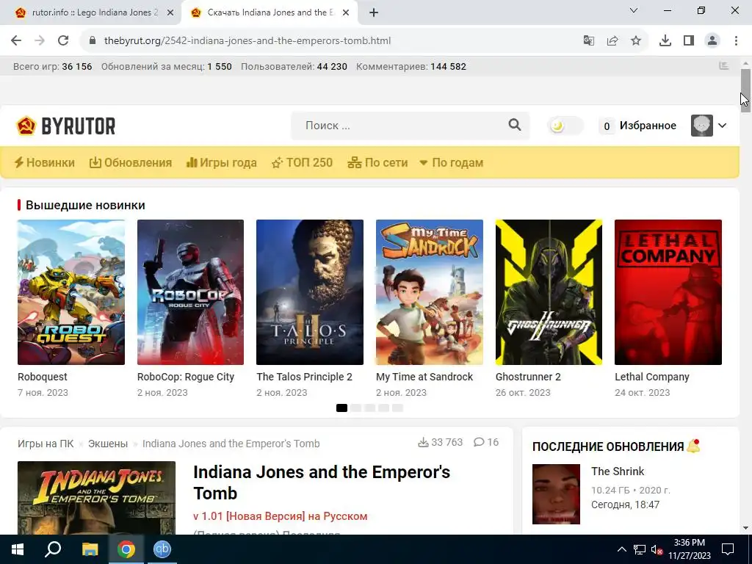This screenshot has height=564, width=752.
Task: Click the user avatar on Byrutor header
Action: coord(701,126)
